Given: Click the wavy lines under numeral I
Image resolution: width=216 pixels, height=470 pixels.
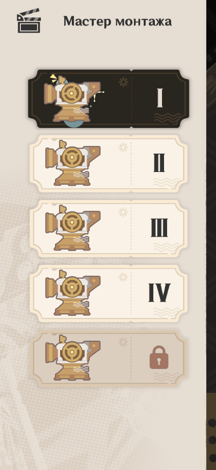Looking at the screenshot, I should pyautogui.click(x=167, y=117).
